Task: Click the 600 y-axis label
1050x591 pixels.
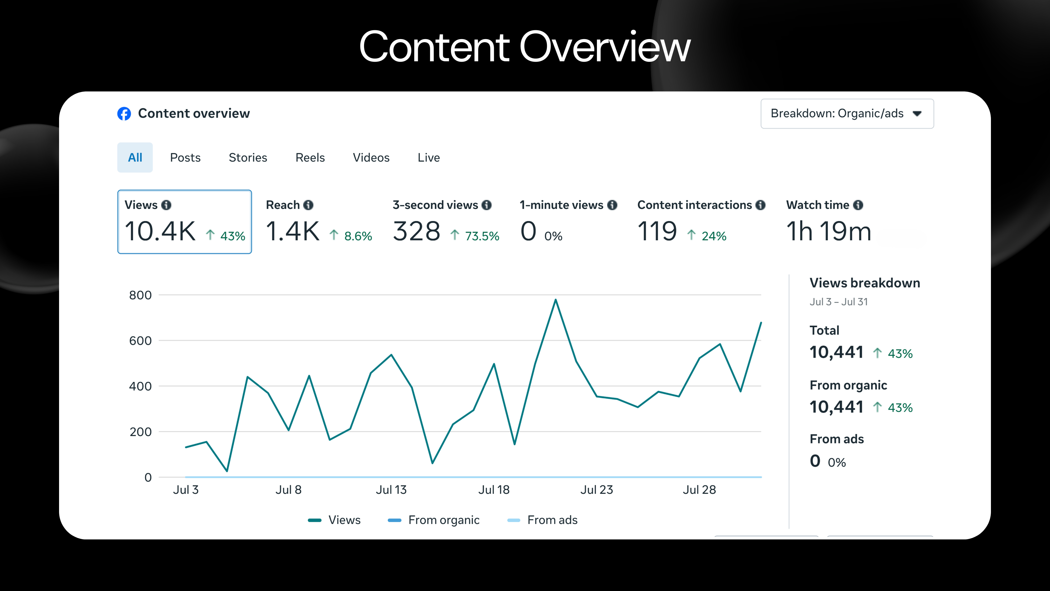Action: pos(140,341)
